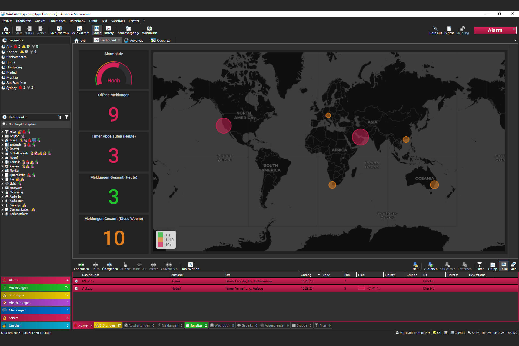This screenshot has width=519, height=346.
Task: Click the Datenpunkte filter funnel icon
Action: coord(66,117)
